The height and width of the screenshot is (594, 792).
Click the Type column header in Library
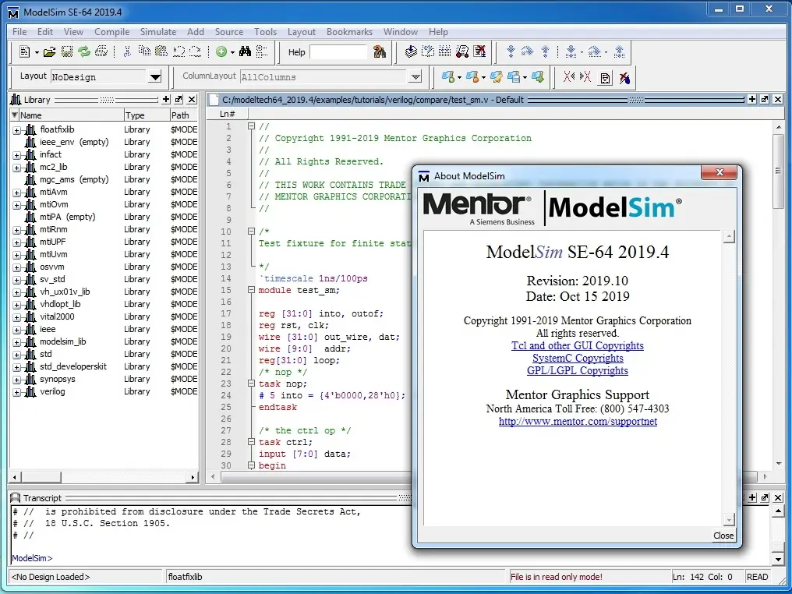click(147, 115)
